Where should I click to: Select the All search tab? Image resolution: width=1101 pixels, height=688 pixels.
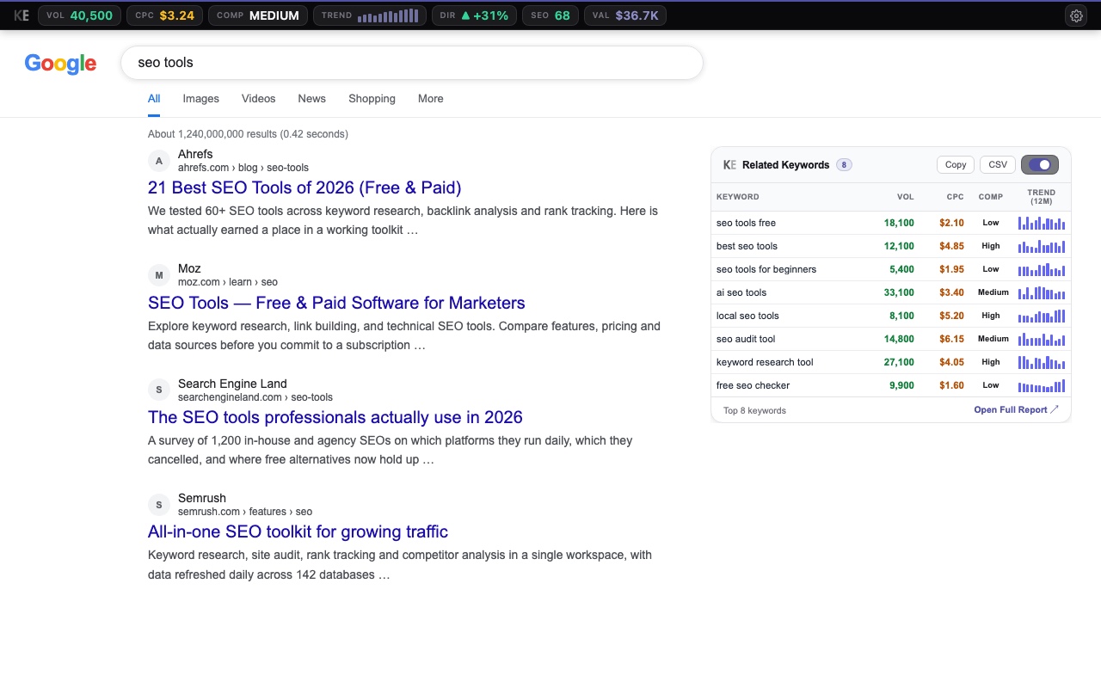click(154, 99)
